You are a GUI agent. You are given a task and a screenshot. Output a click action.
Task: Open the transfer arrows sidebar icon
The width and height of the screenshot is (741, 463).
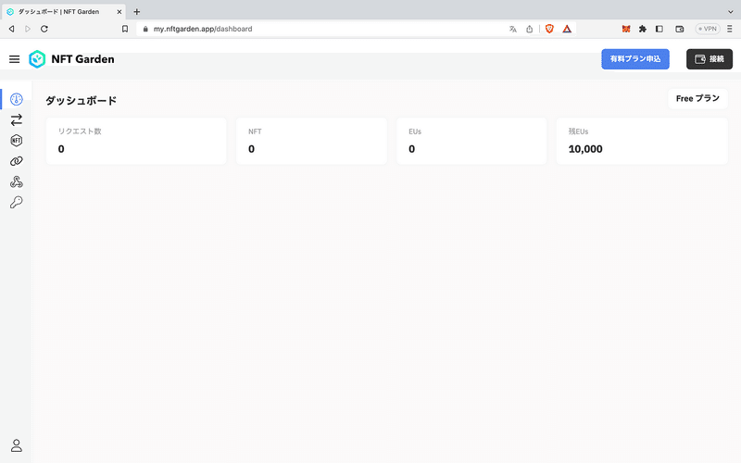pos(17,120)
